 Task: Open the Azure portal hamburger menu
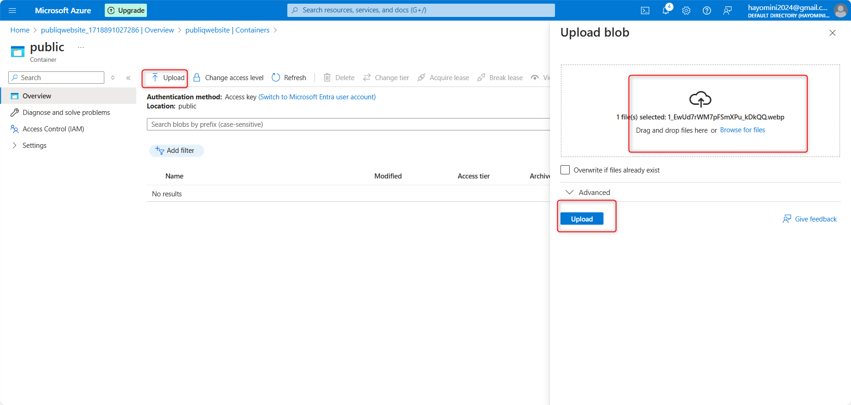point(12,10)
